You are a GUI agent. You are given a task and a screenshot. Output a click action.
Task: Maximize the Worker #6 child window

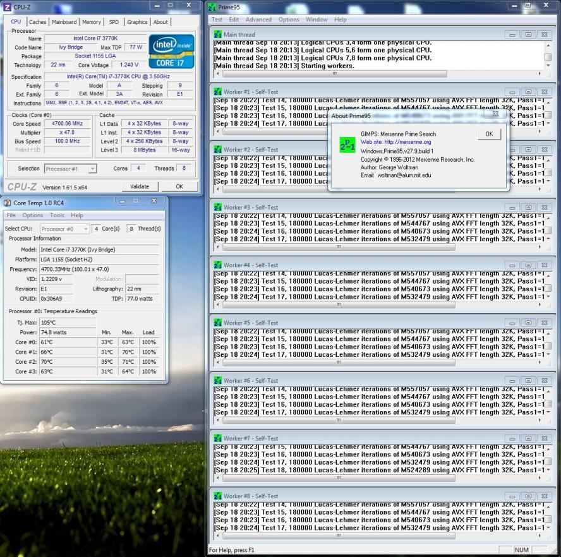coord(528,381)
